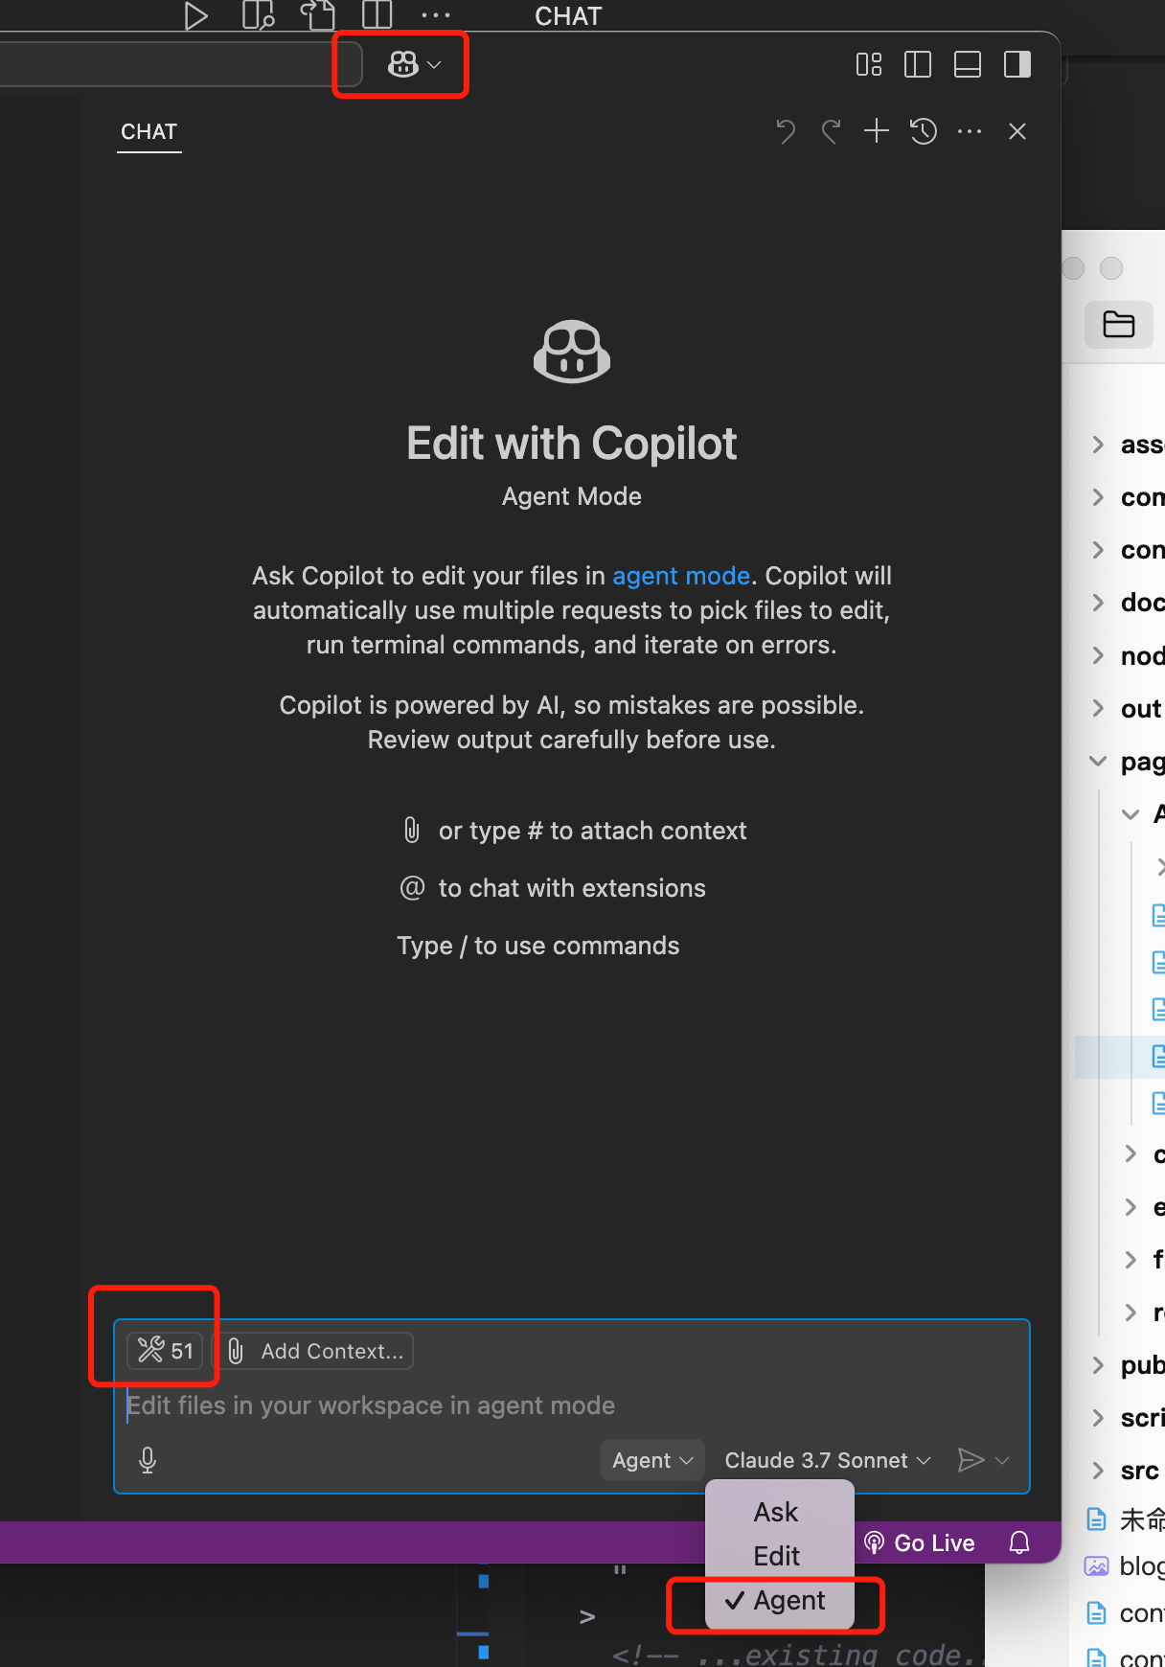Expand the 'pub' folder in file tree
This screenshot has height=1667, width=1165.
click(x=1099, y=1364)
